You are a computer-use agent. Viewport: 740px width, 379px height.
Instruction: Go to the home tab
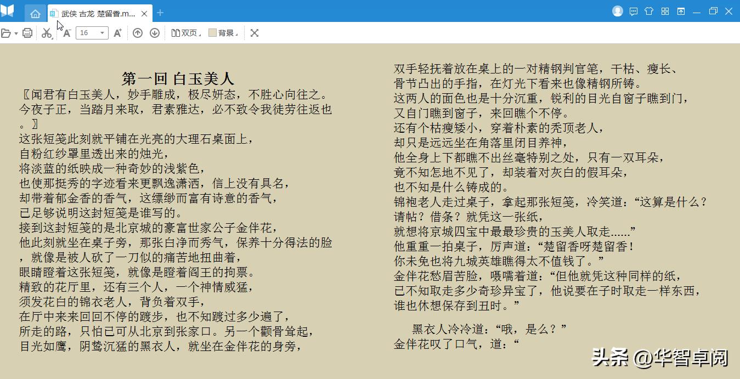click(35, 13)
